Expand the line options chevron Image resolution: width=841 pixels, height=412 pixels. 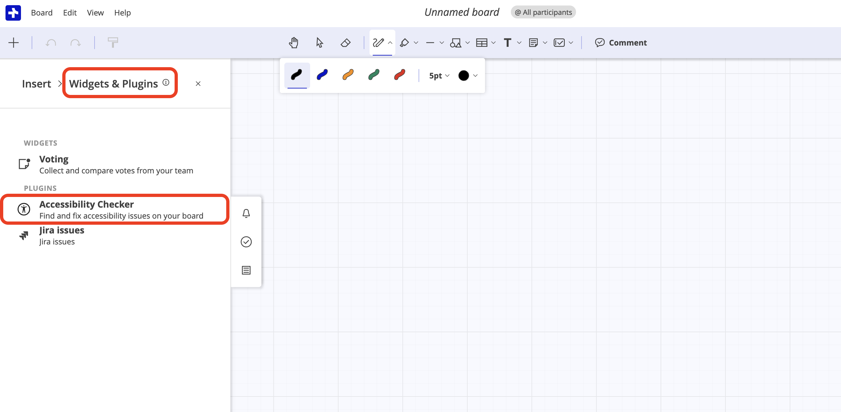tap(442, 43)
